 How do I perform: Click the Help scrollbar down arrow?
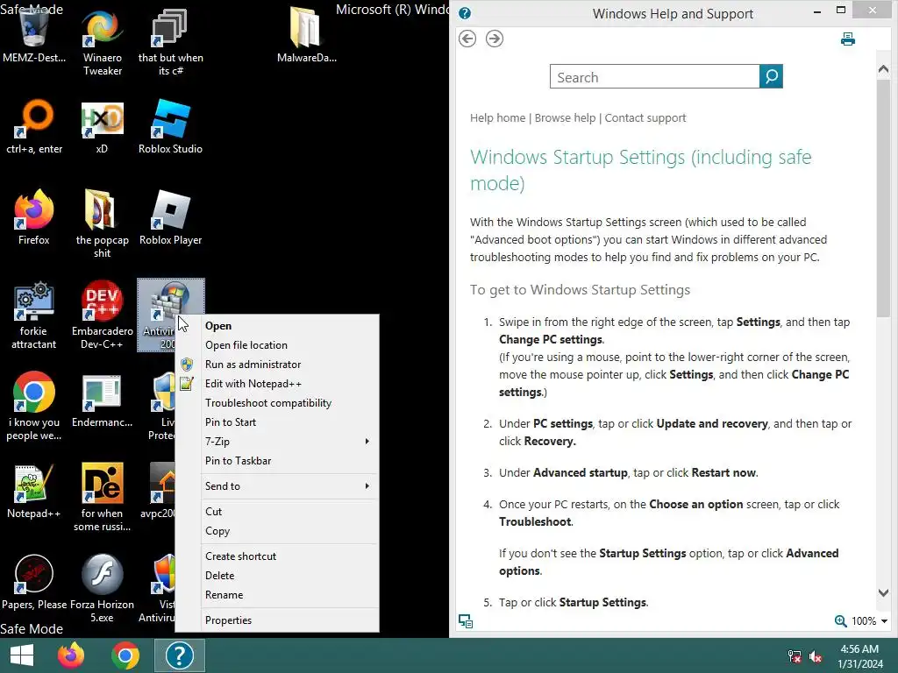[883, 593]
